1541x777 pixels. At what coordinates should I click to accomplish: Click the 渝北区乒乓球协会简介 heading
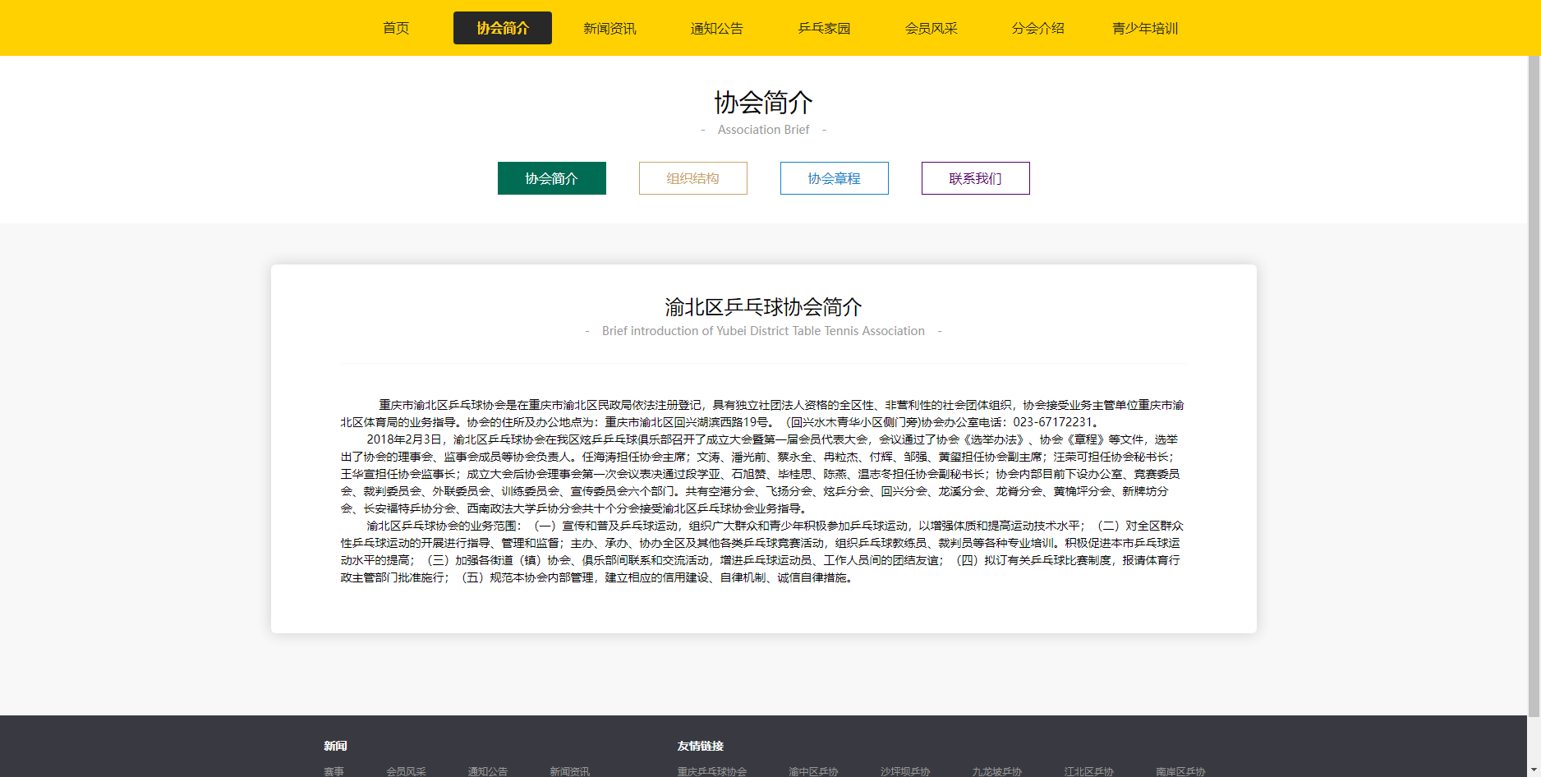point(764,307)
